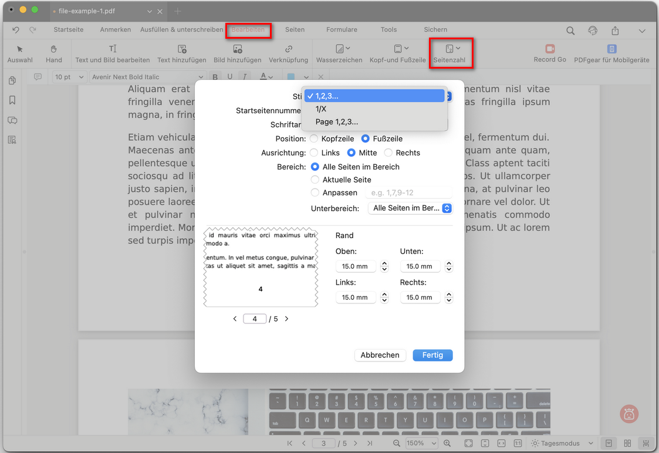Screen dimensions: 659x453
Task: Open the Seiten menu tab
Action: coord(295,29)
